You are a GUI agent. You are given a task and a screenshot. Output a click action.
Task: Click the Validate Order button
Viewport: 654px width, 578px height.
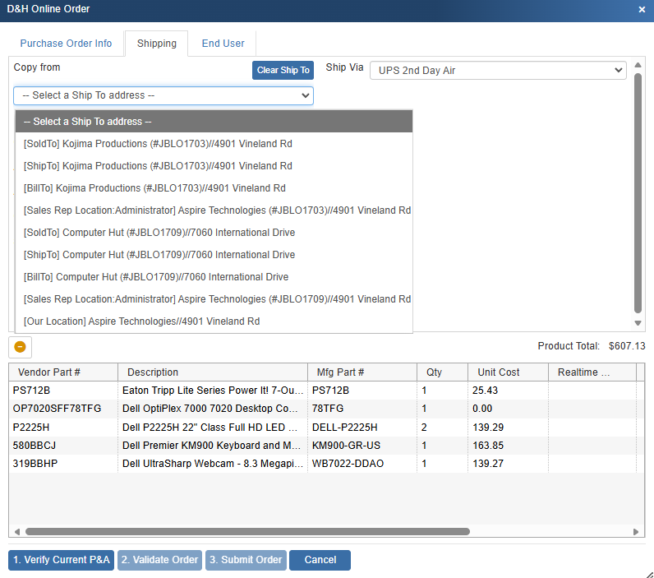click(159, 560)
